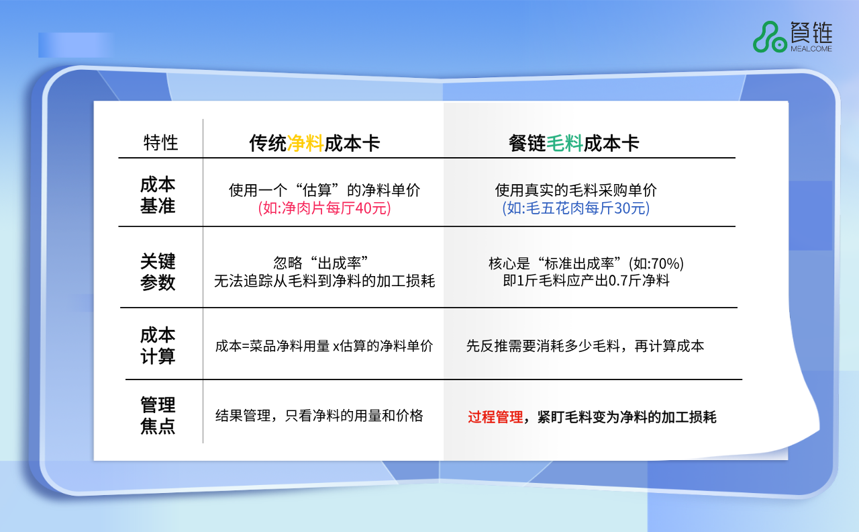Click the red 过程管理 highlighted text
Image resolution: width=859 pixels, height=532 pixels.
495,417
